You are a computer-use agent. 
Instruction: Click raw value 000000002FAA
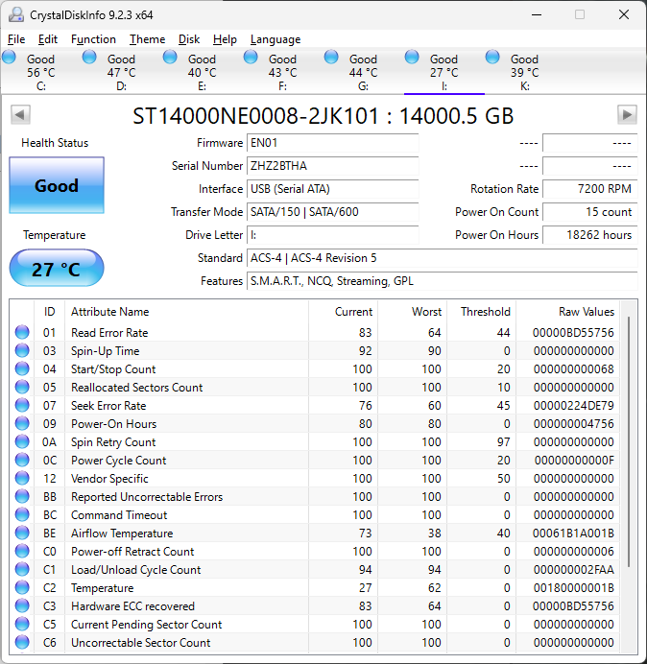pos(573,570)
